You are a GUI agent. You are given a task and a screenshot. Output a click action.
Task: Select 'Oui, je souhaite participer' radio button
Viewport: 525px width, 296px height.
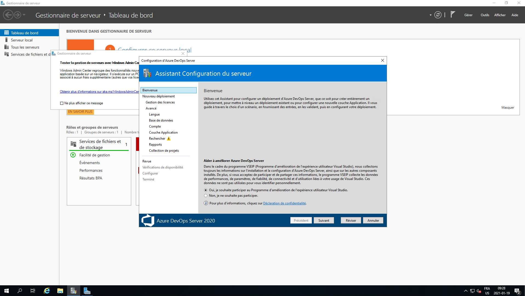coord(206,190)
